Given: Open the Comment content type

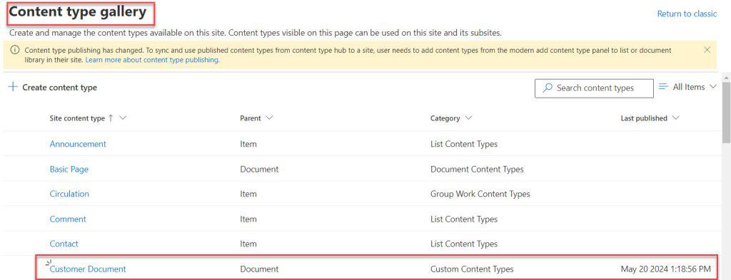Looking at the screenshot, I should pyautogui.click(x=68, y=219).
